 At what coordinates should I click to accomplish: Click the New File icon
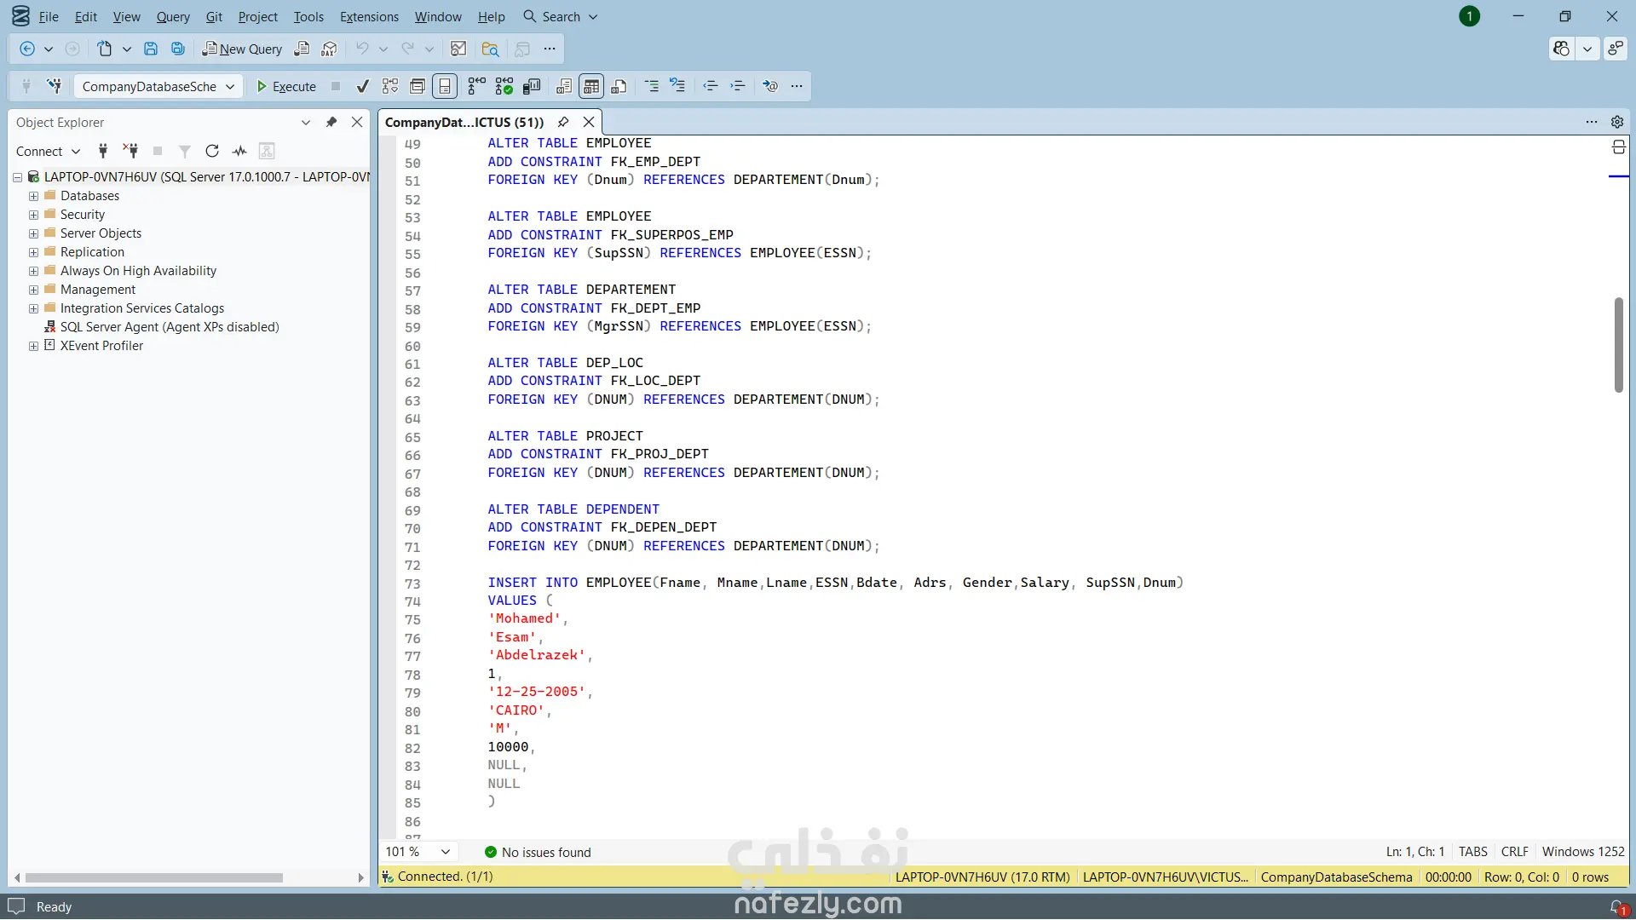105,49
